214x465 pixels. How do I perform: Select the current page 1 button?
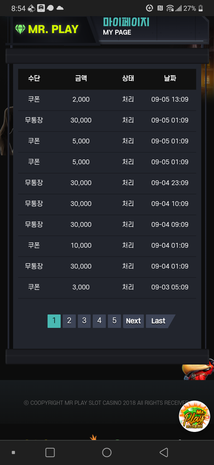[x=54, y=321]
